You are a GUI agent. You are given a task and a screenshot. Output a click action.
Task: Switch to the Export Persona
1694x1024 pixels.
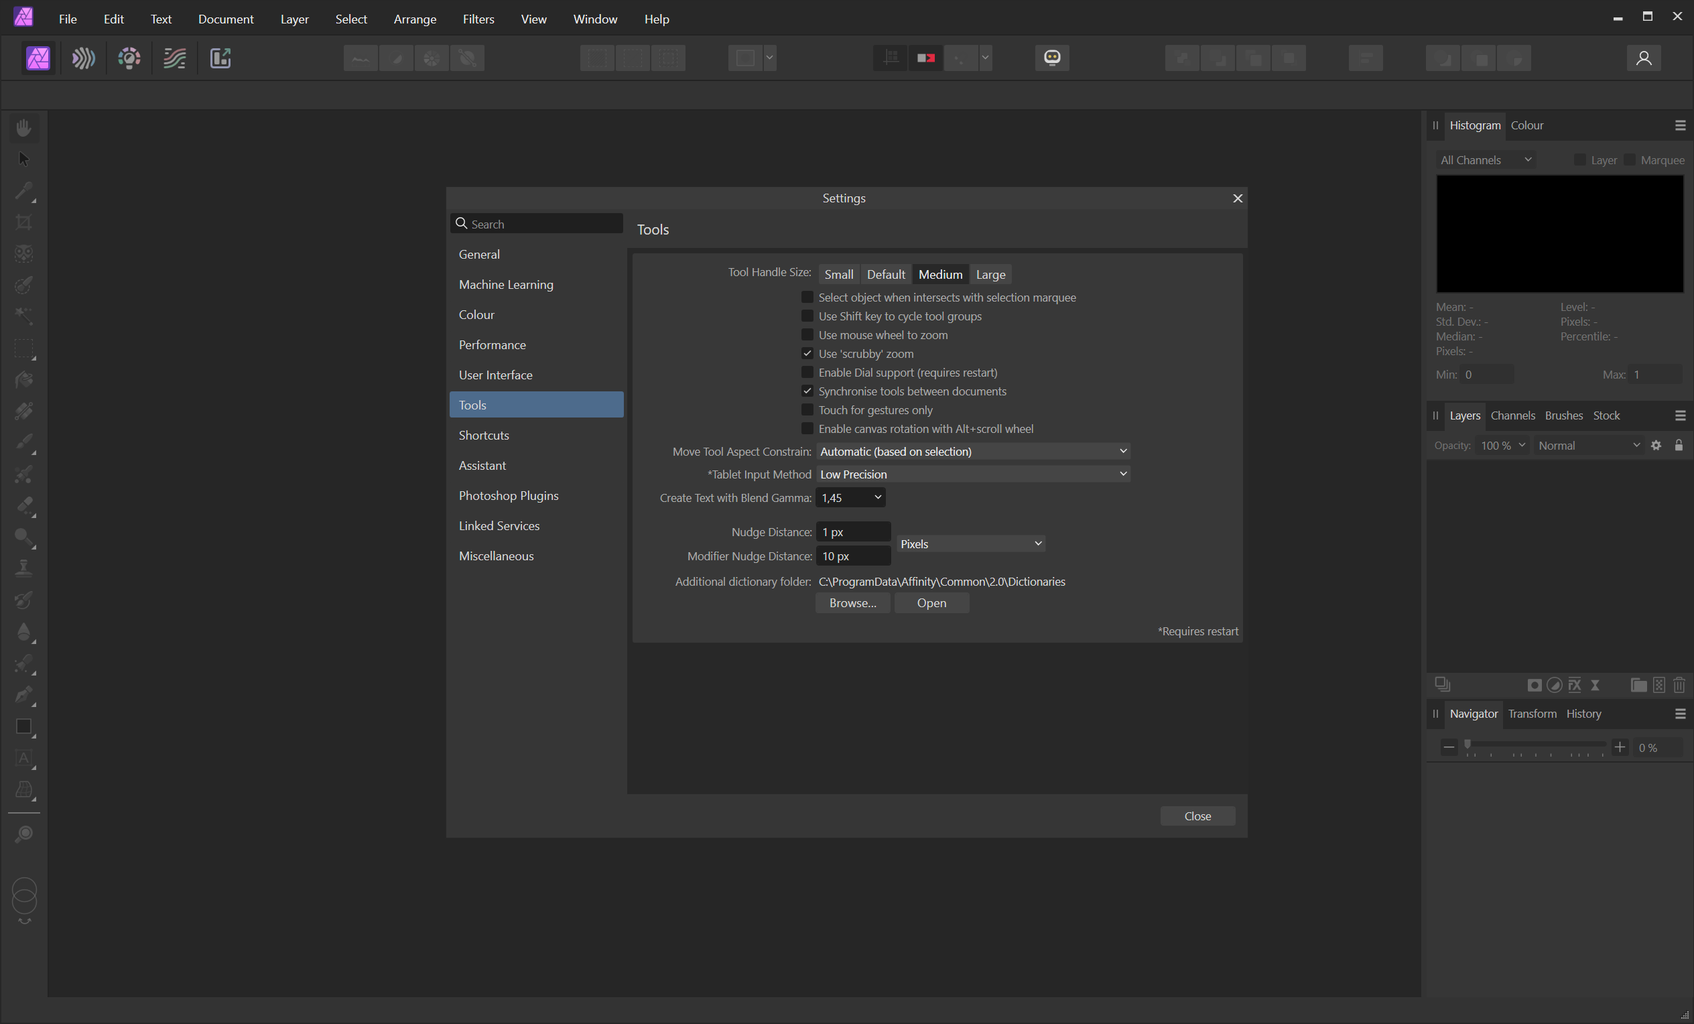click(x=220, y=58)
